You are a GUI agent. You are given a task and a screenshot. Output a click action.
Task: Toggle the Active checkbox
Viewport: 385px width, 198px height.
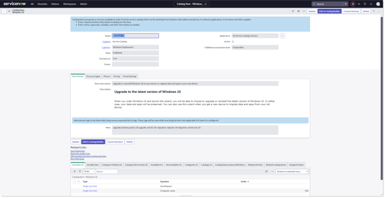tap(233, 42)
